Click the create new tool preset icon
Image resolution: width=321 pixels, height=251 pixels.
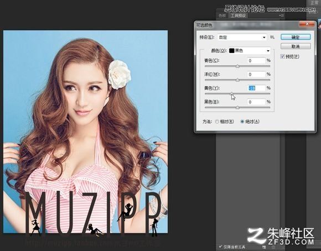[264, 247]
